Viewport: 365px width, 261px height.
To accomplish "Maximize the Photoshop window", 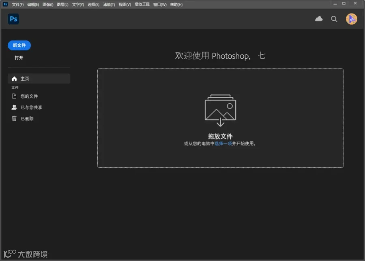I will (x=344, y=4).
